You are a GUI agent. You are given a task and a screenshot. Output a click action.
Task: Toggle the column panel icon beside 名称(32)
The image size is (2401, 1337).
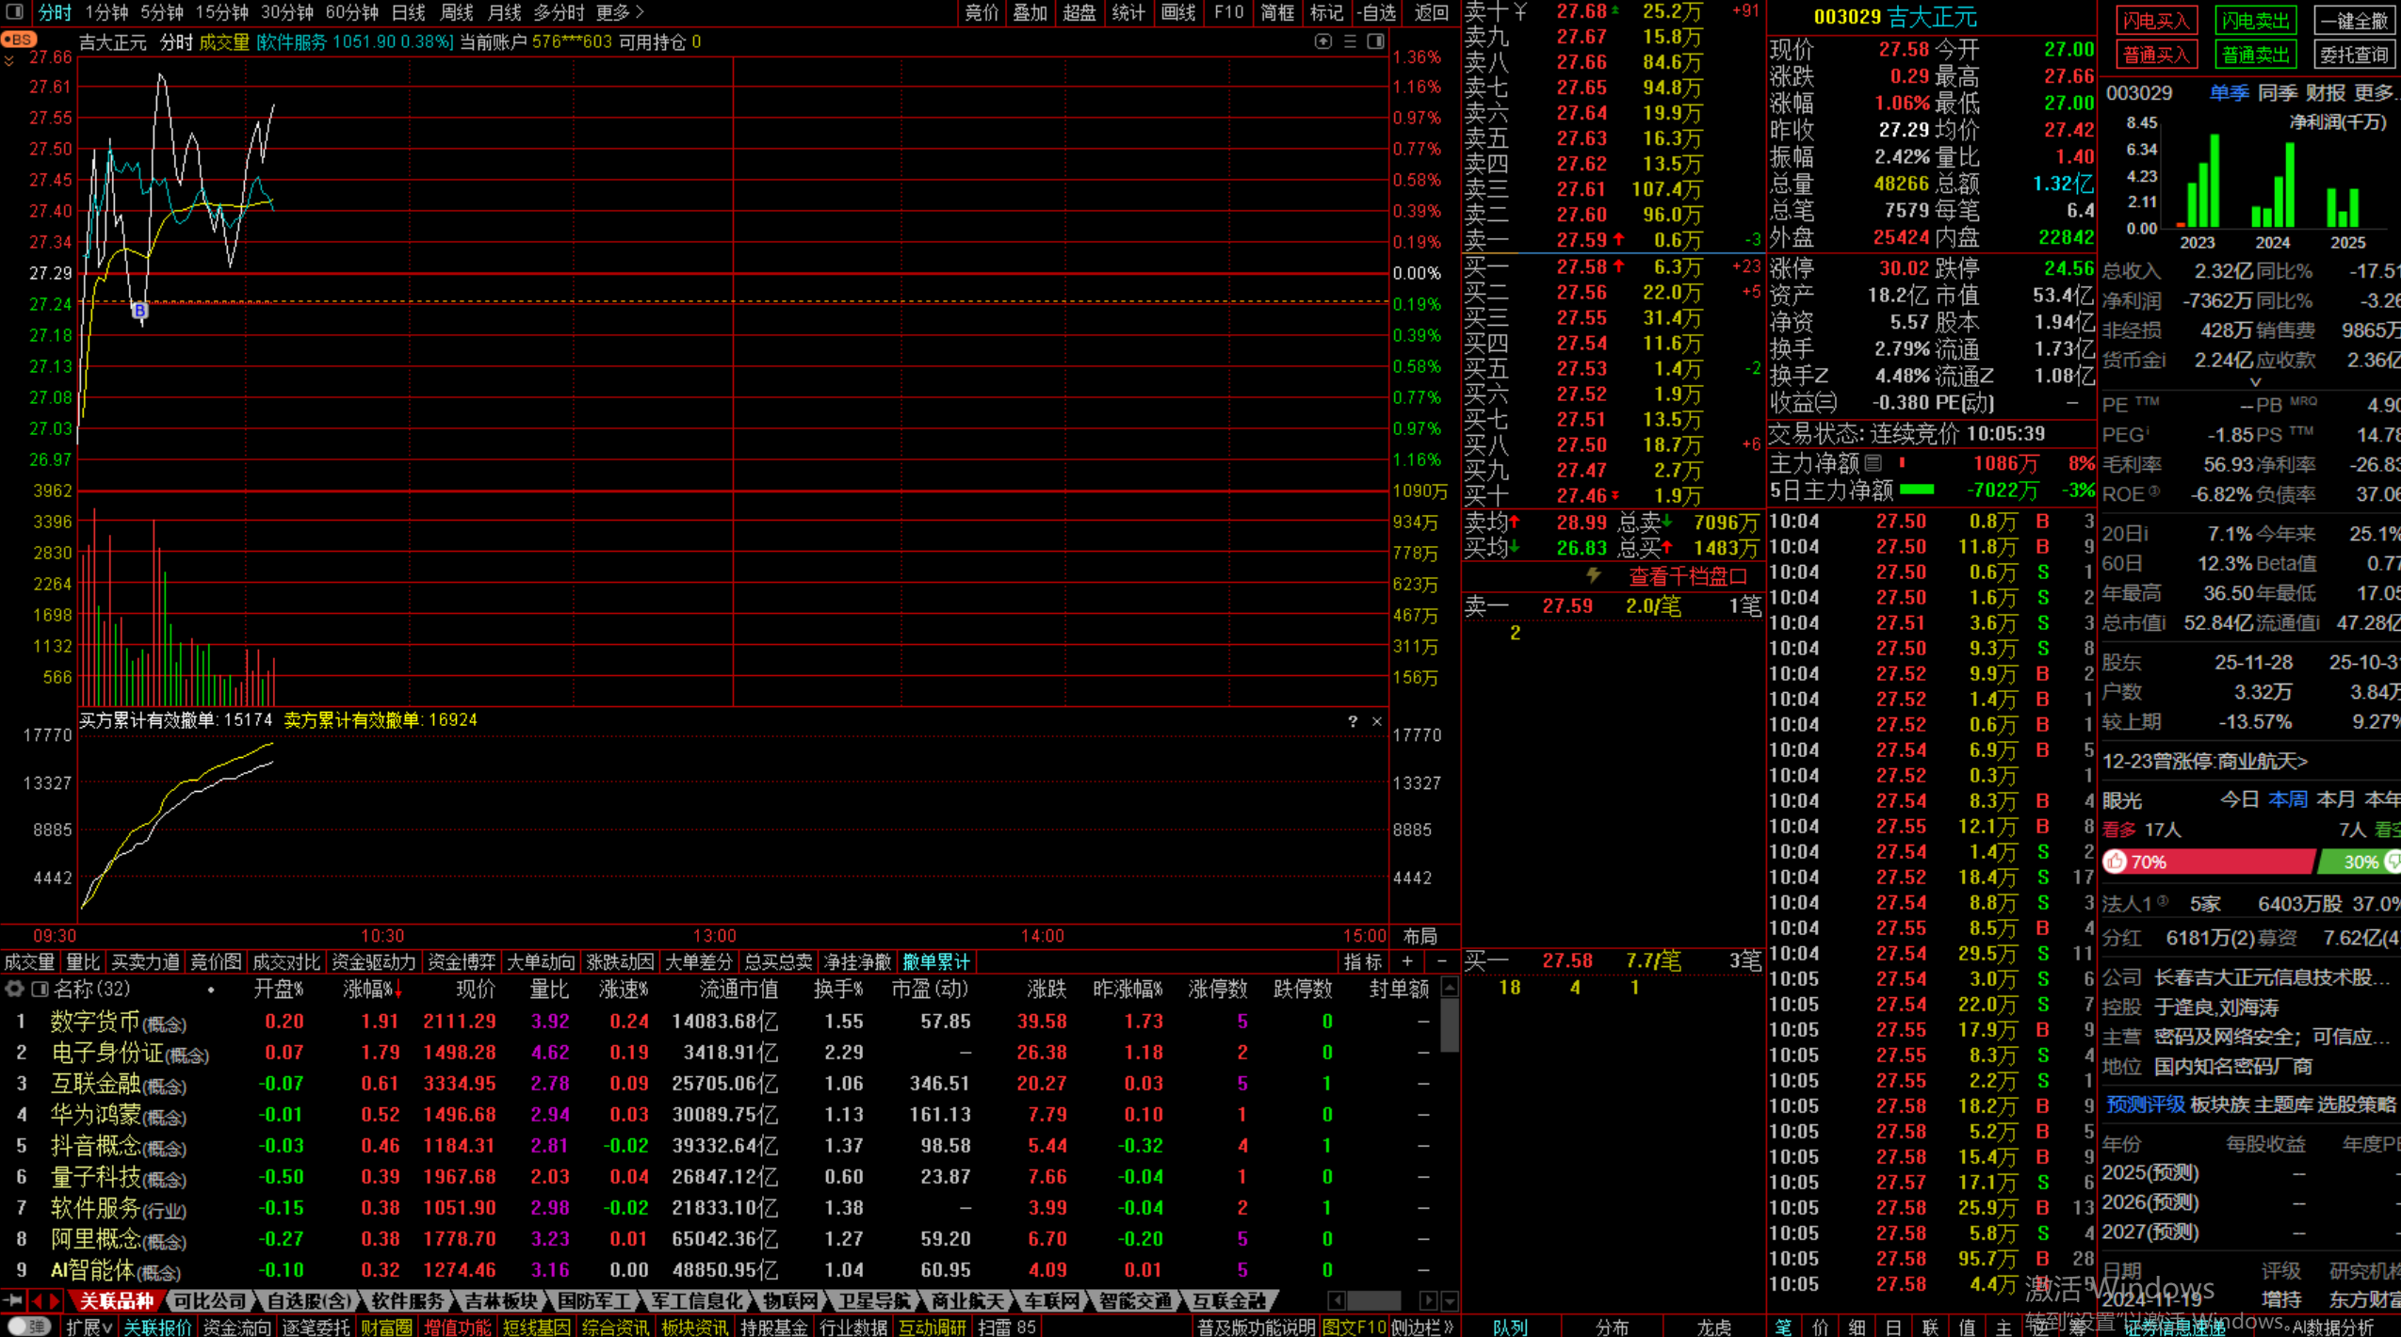pyautogui.click(x=40, y=989)
